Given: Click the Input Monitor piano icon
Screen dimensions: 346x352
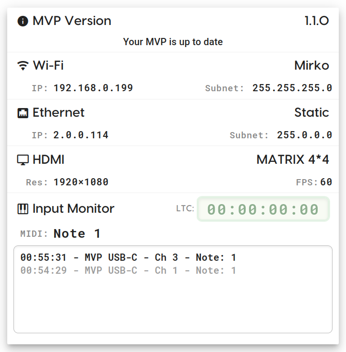Looking at the screenshot, I should [x=23, y=209].
